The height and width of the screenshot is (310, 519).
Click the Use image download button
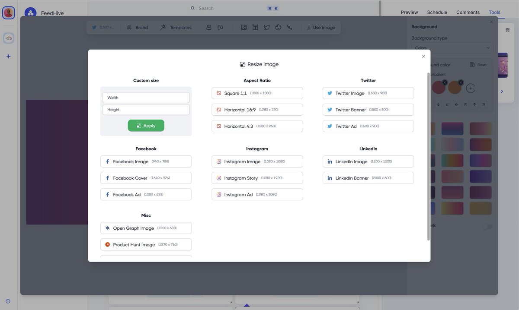click(x=321, y=27)
